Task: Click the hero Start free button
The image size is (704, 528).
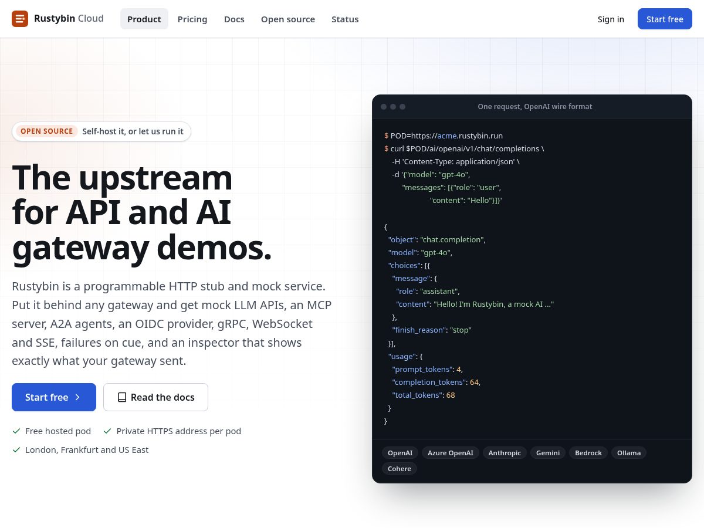Action: (x=54, y=397)
